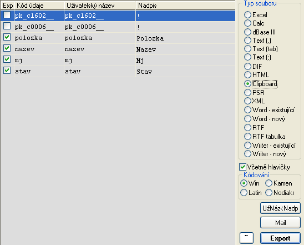Viewport: 304px width, 245px height.
Task: Click the Kód údaje column header
Action: pyautogui.click(x=39, y=6)
